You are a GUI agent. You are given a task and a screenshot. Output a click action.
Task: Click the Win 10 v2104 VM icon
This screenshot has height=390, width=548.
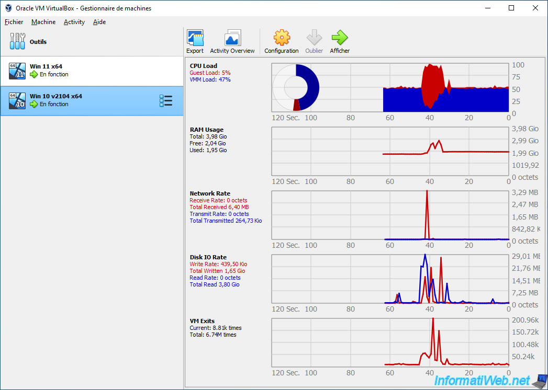tap(17, 100)
